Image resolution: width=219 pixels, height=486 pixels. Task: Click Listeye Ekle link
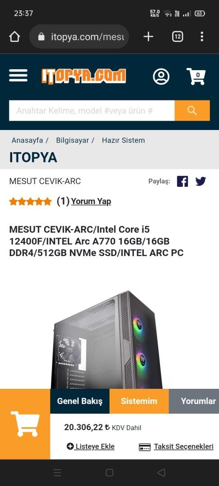tap(91, 446)
